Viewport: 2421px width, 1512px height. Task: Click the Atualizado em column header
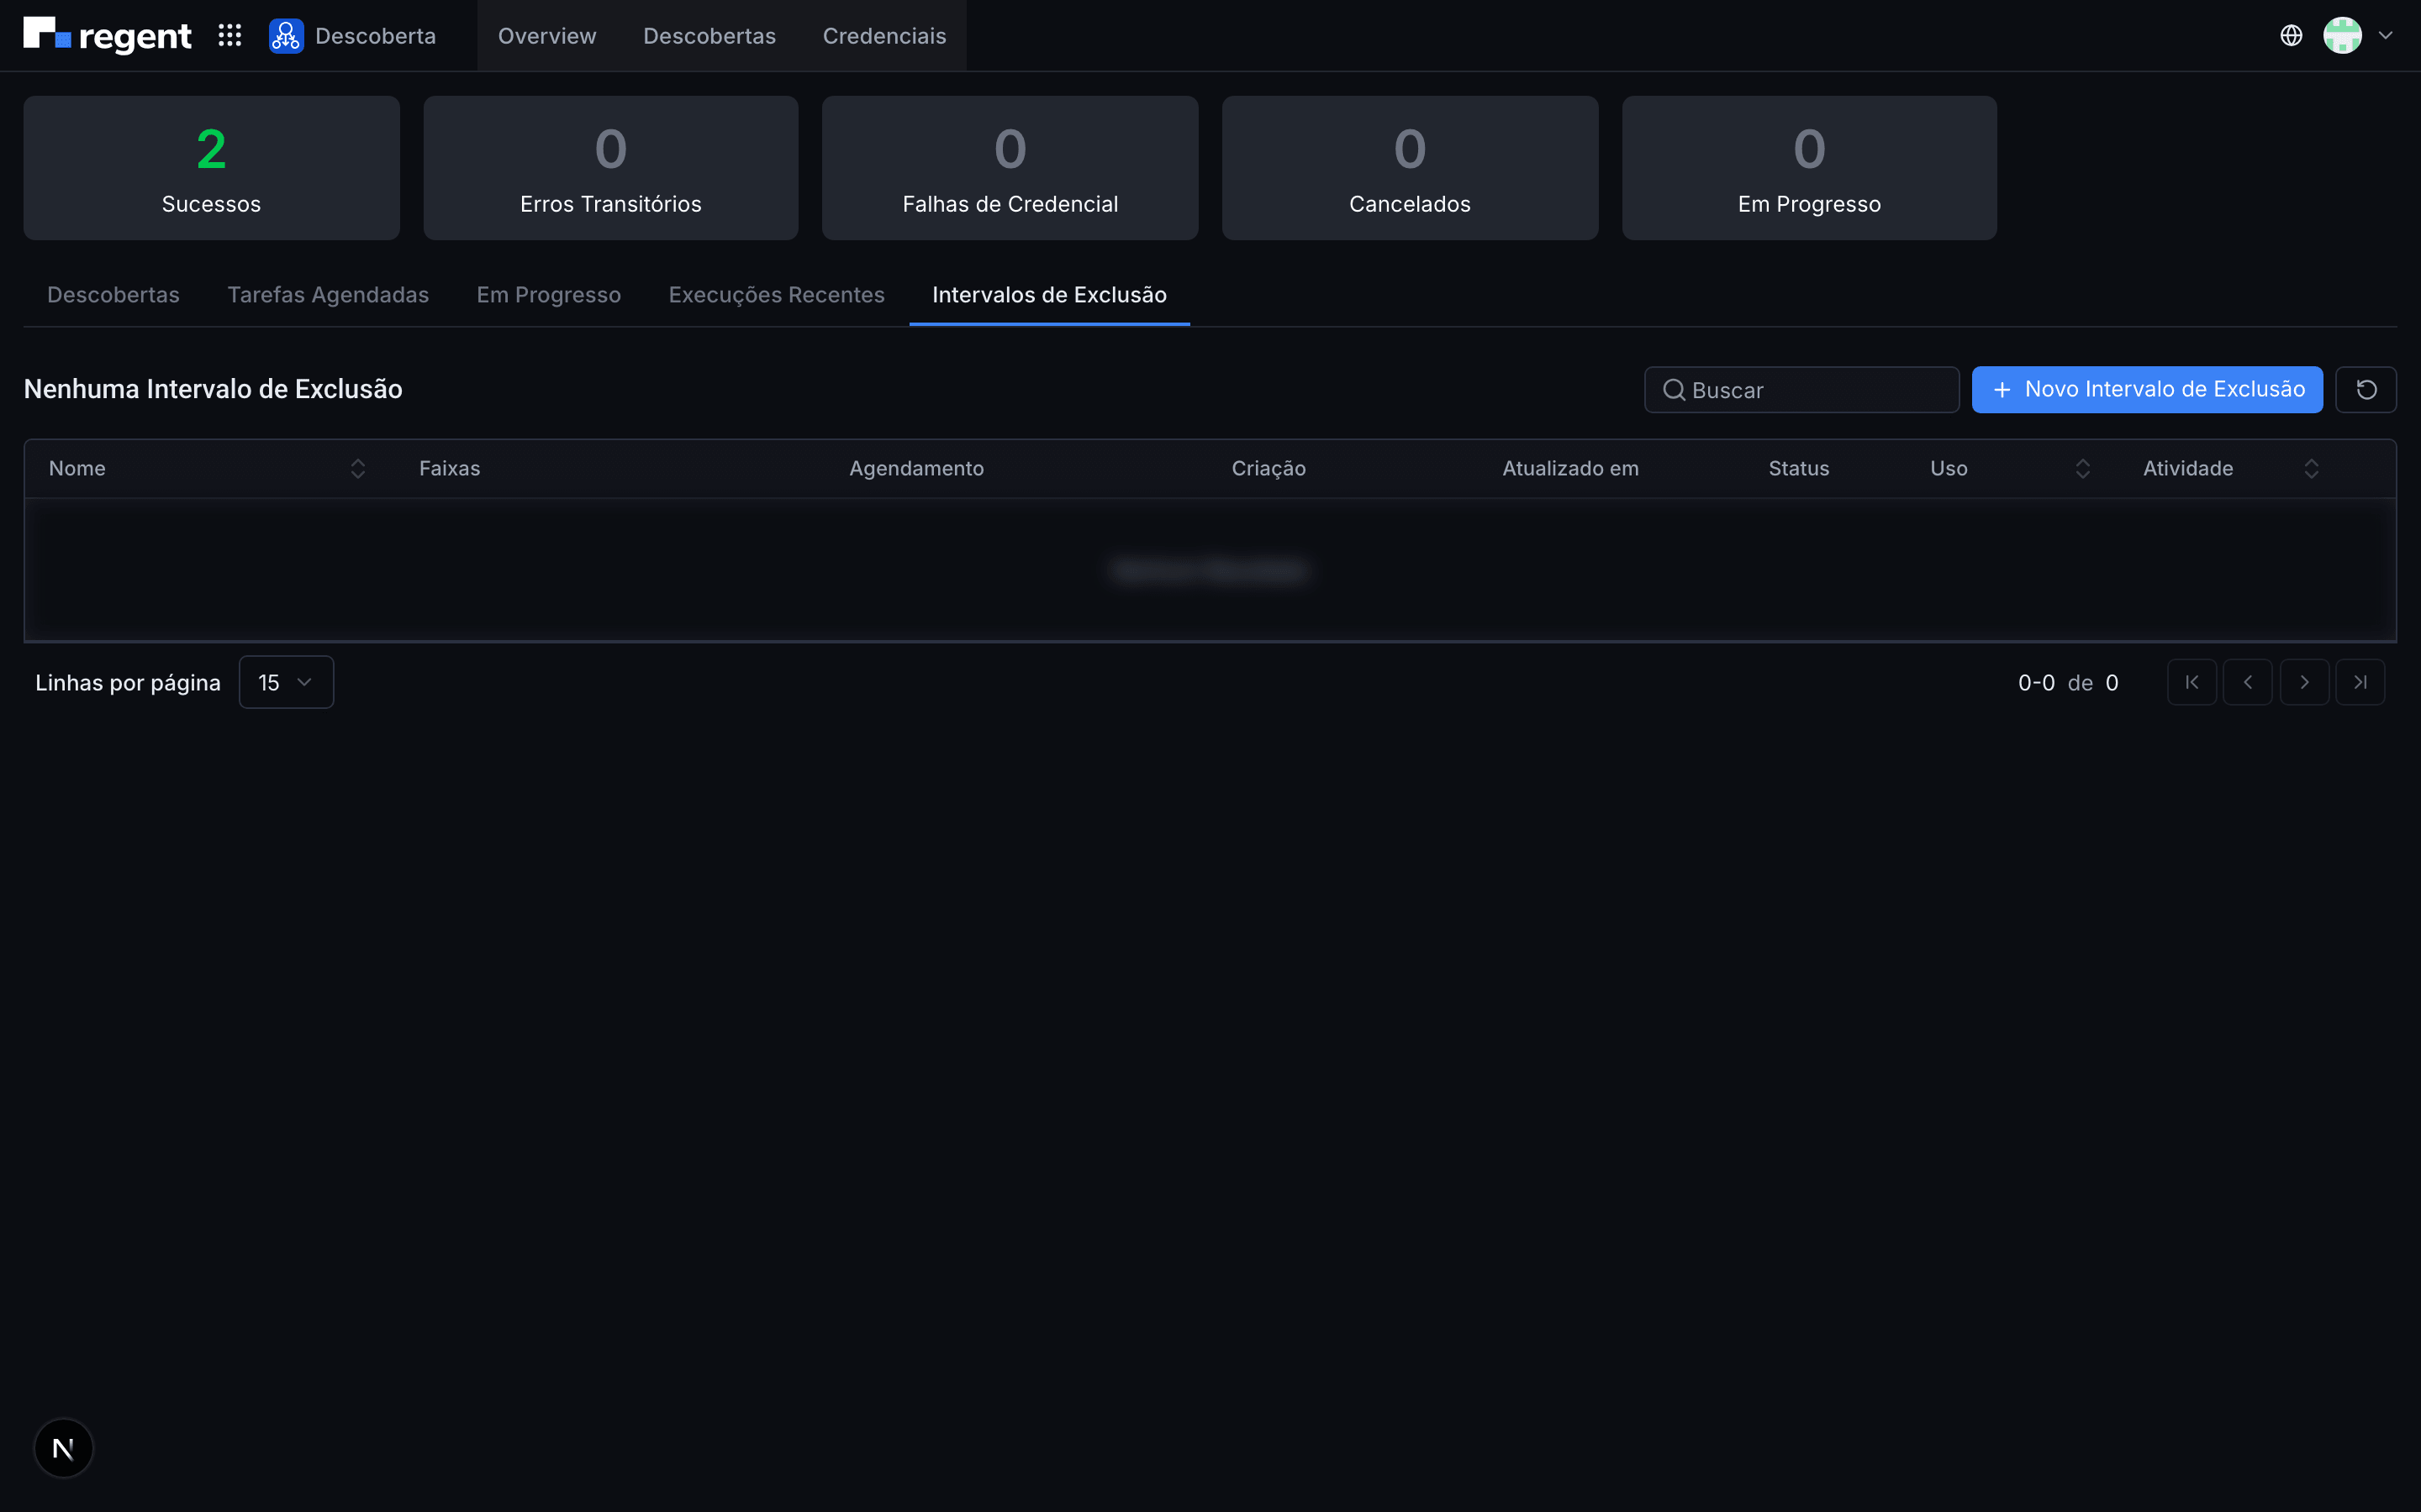pos(1570,468)
